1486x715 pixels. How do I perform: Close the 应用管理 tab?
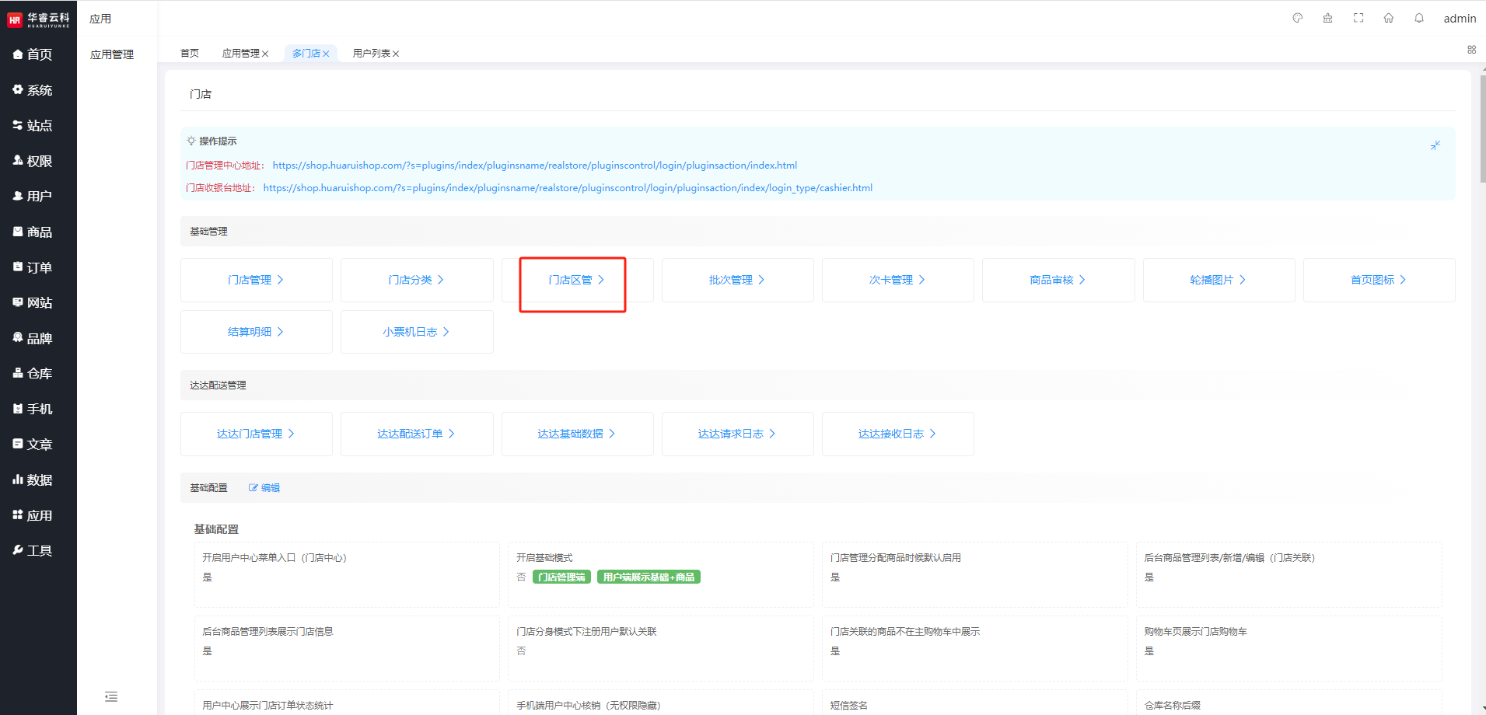[x=265, y=54]
